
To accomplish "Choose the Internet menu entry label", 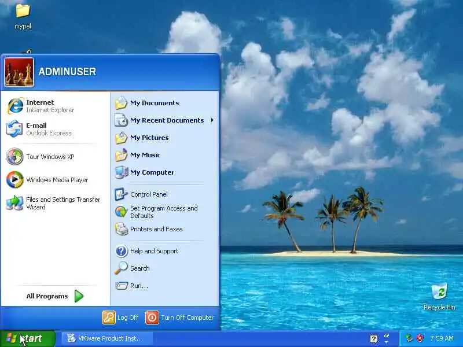I will (40, 102).
